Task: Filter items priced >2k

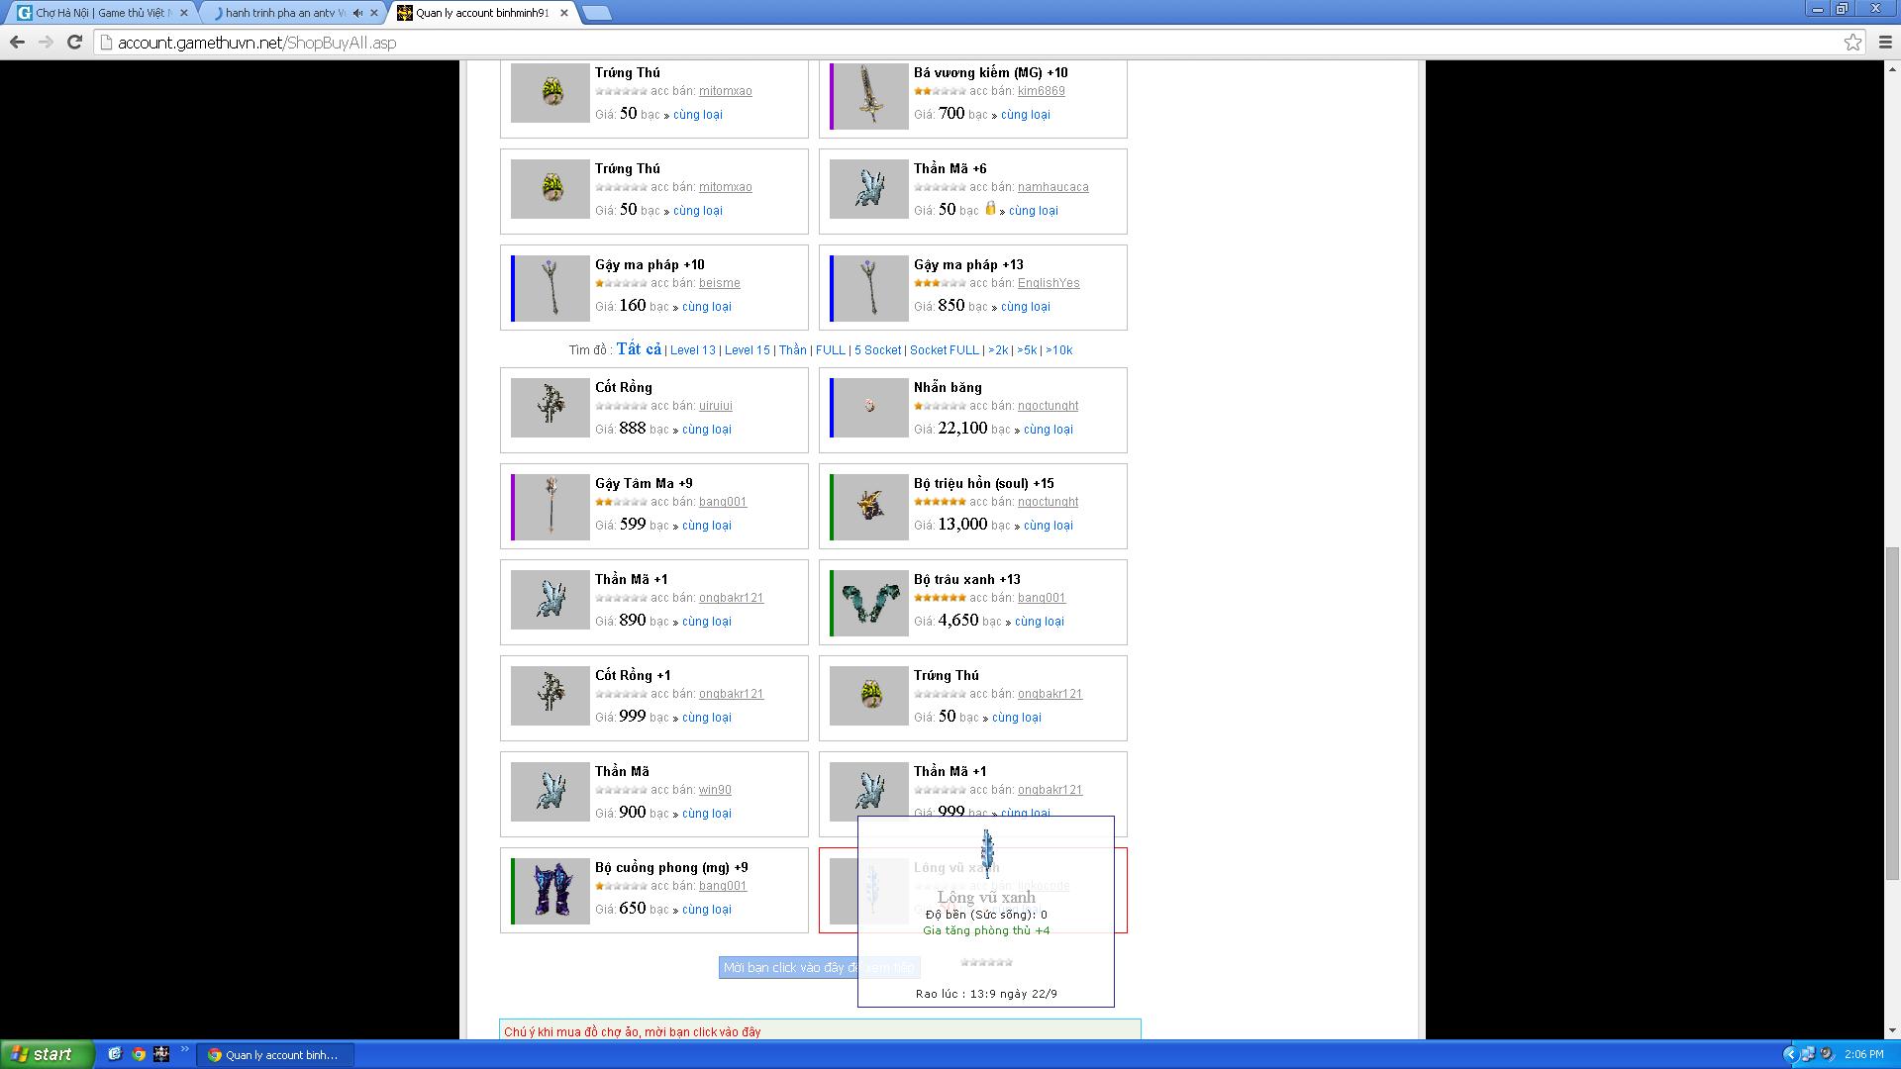Action: click(998, 350)
